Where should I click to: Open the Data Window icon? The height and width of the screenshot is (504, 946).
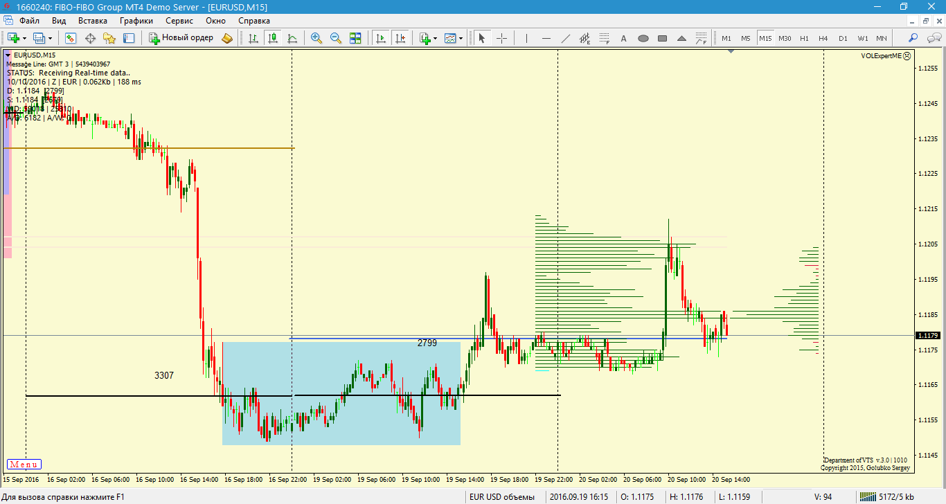90,38
